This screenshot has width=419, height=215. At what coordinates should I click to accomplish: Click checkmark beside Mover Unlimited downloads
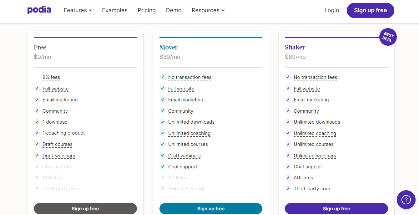(162, 122)
